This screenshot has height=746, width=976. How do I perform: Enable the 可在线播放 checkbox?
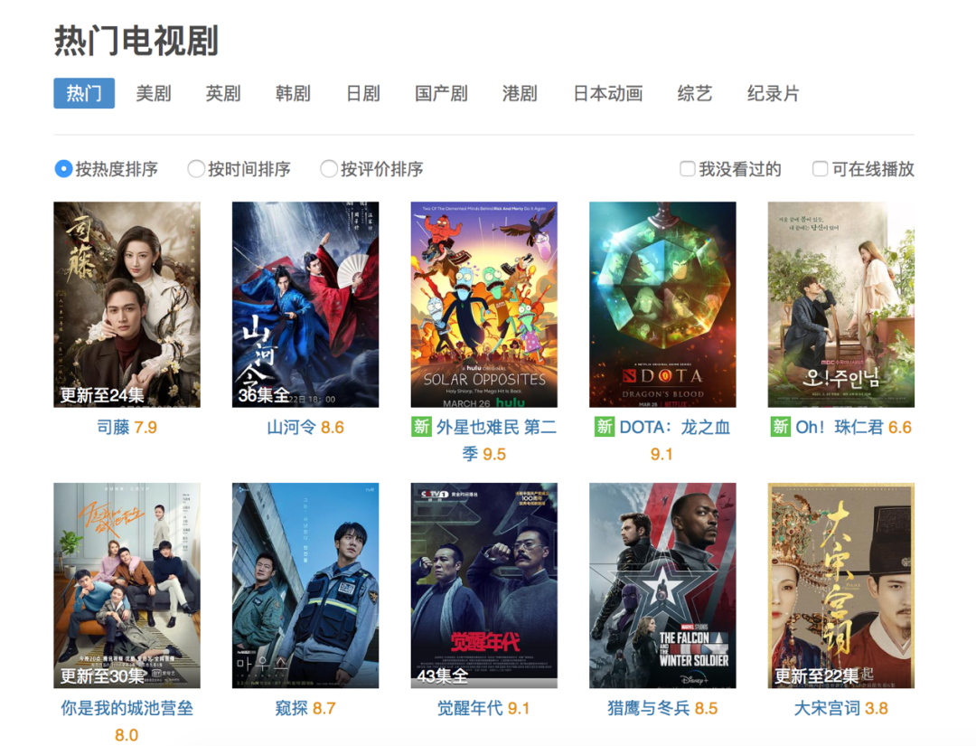(820, 169)
